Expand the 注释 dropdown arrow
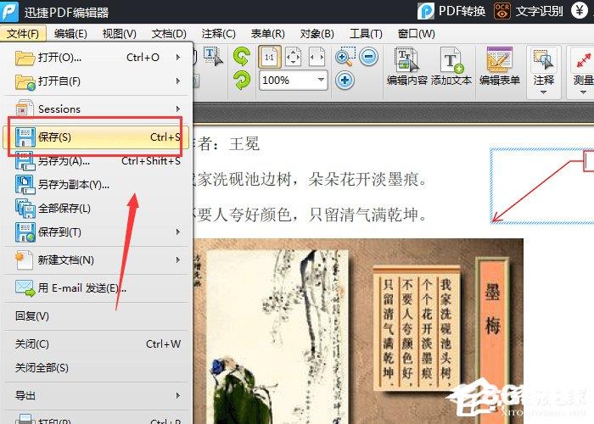Image resolution: width=594 pixels, height=424 pixels. click(544, 92)
